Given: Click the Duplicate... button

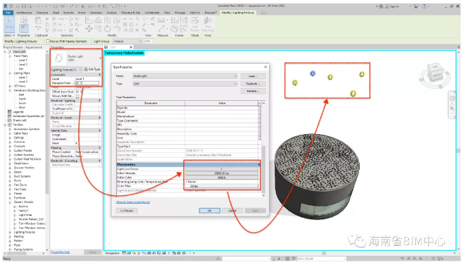Looking at the screenshot, I should click(253, 83).
